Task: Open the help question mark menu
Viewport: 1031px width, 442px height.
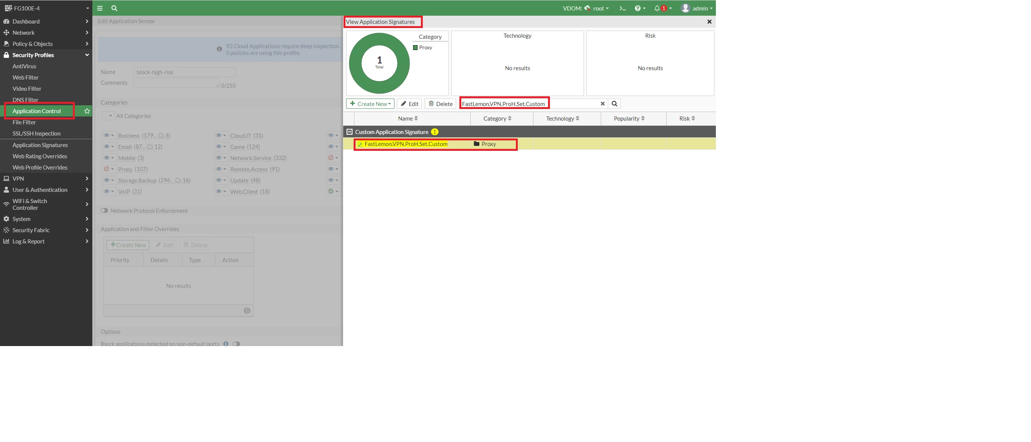Action: [x=640, y=8]
